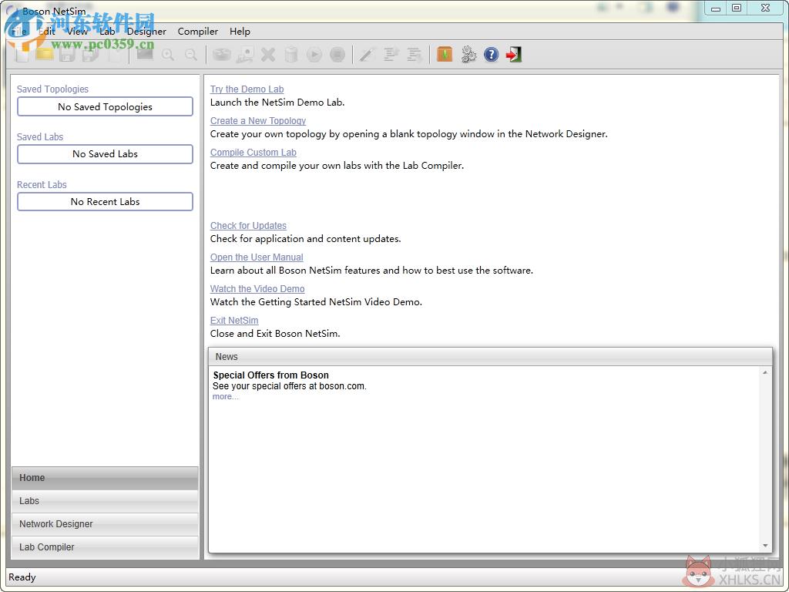Click the Check for Updates link
Viewport: 789px width, 592px height.
tap(248, 226)
